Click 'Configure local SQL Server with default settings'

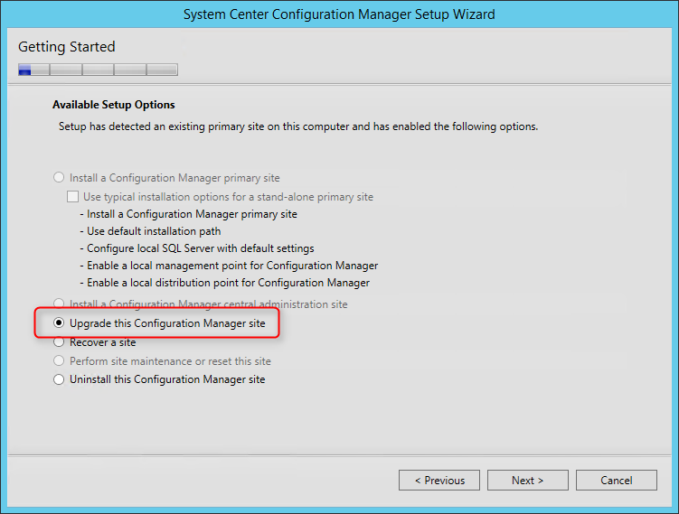197,248
